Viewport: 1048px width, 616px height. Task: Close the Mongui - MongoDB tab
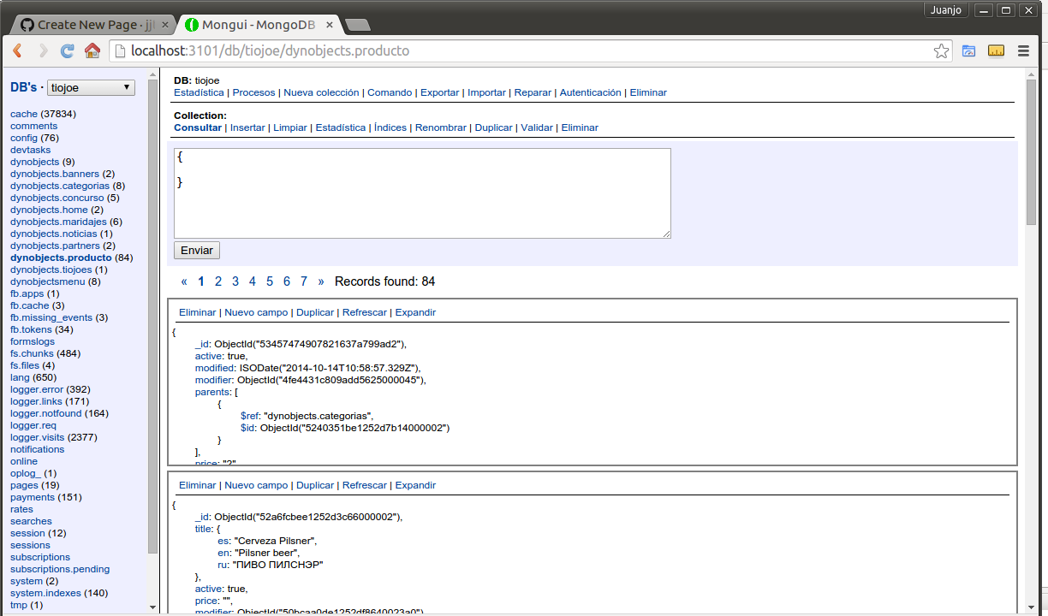click(x=331, y=25)
